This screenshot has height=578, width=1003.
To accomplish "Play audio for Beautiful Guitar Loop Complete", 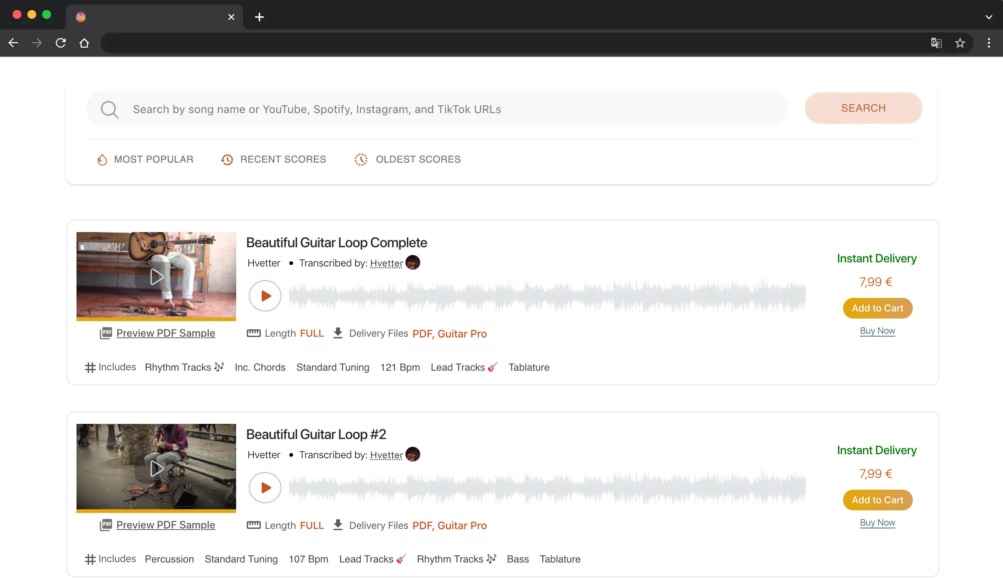I will [x=265, y=296].
